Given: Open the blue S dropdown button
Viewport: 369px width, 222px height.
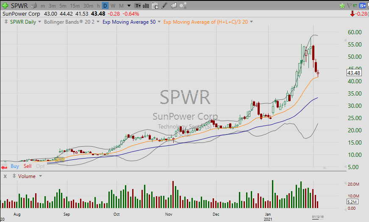Looking at the screenshot, I should tap(362, 5).
